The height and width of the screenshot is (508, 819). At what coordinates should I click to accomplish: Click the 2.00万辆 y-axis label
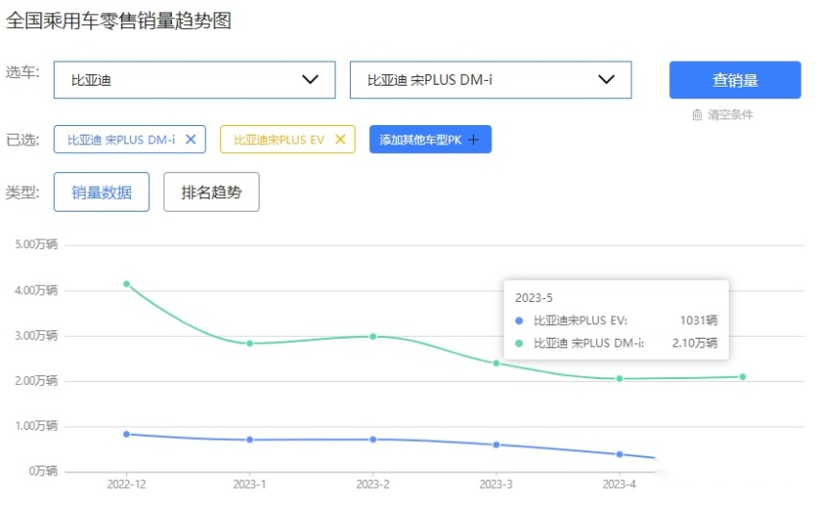tap(36, 380)
